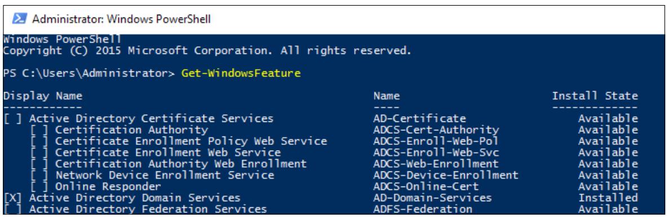Toggle checkbox for Active Directory Certificate Services
The width and height of the screenshot is (667, 218).
[x=12, y=119]
